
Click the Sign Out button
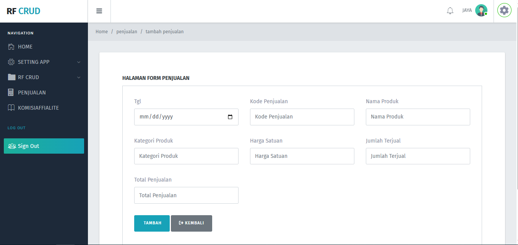(44, 146)
